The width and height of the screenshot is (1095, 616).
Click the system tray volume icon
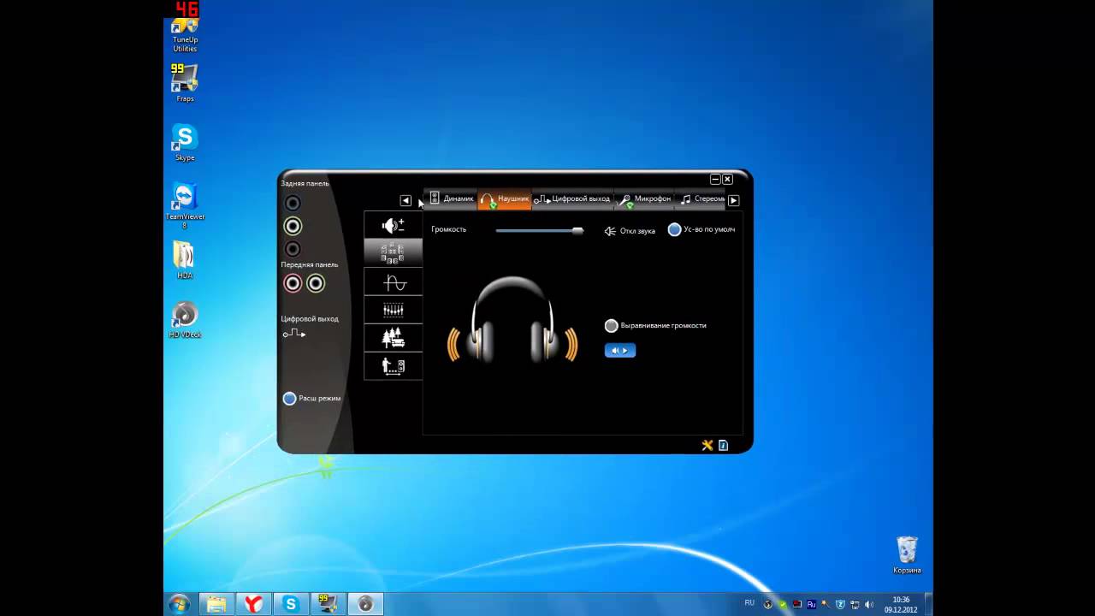pos(869,605)
